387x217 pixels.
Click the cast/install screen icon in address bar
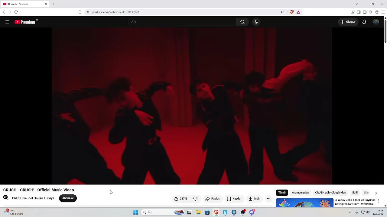pyautogui.click(x=283, y=12)
